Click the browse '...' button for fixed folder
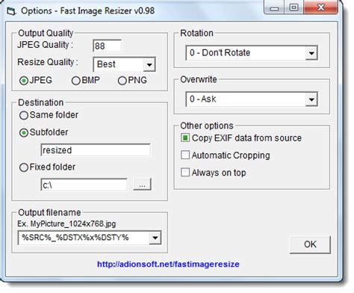Image resolution: width=354 pixels, height=293 pixels. 142,185
